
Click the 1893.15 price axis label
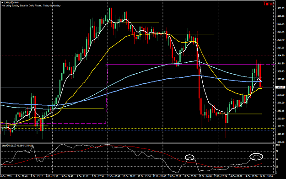(x=281, y=111)
